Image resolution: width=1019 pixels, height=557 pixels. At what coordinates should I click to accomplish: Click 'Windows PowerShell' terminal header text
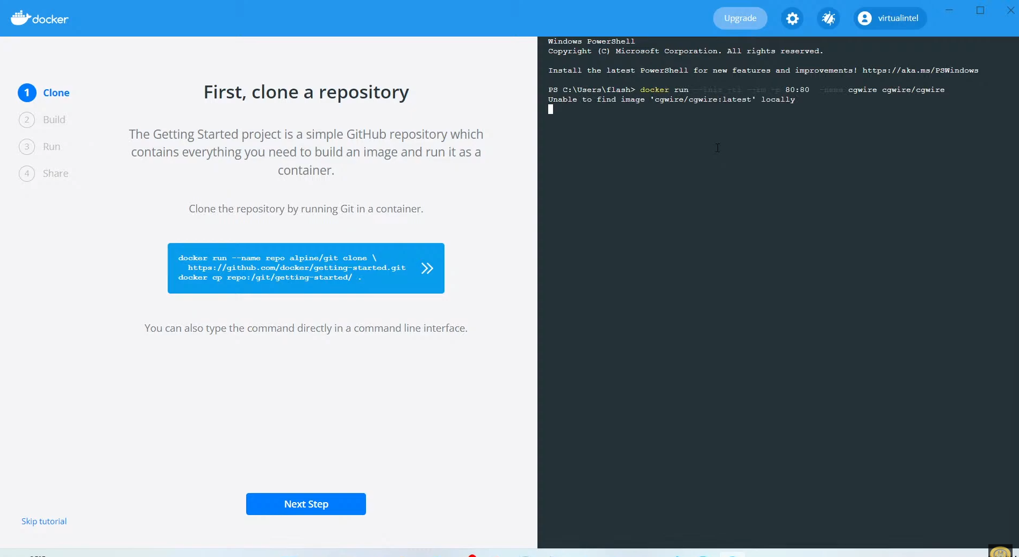(591, 41)
